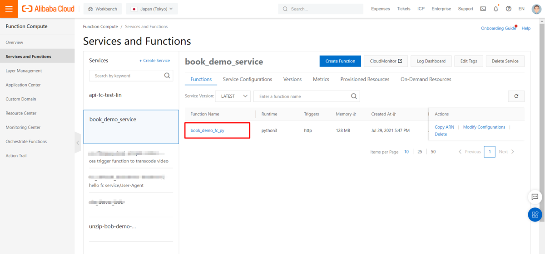Open the chat feedback floating icon
The image size is (545, 254).
tap(535, 197)
